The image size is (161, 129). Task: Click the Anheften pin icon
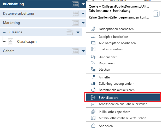pos(93,77)
